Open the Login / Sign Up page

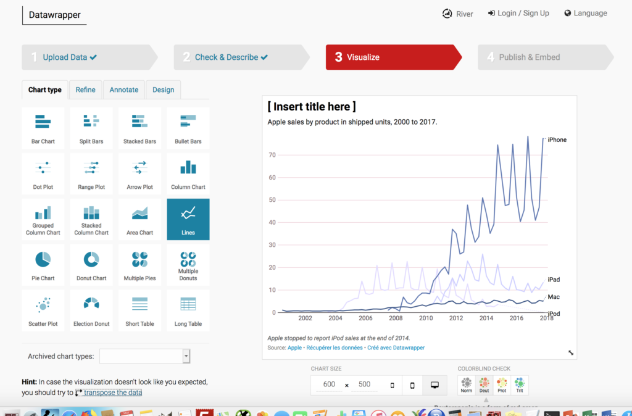(518, 13)
